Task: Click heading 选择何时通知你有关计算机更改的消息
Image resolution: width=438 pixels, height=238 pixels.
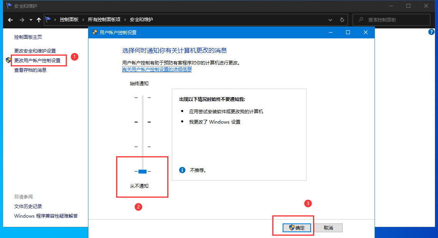Action: pos(175,50)
